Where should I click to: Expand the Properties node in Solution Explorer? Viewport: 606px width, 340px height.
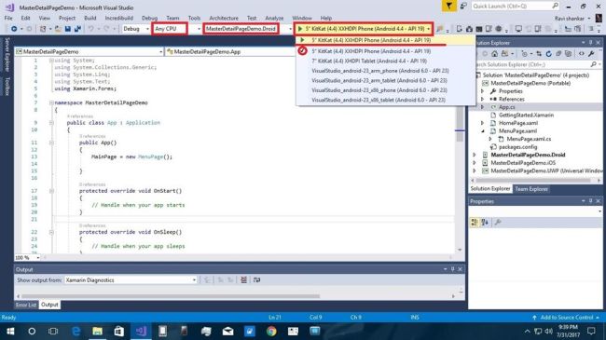tap(482, 91)
